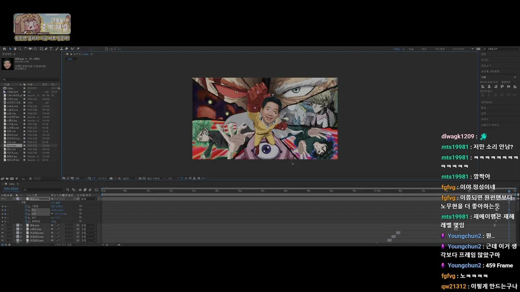Show more workspaces with double-arrow button

(x=472, y=49)
